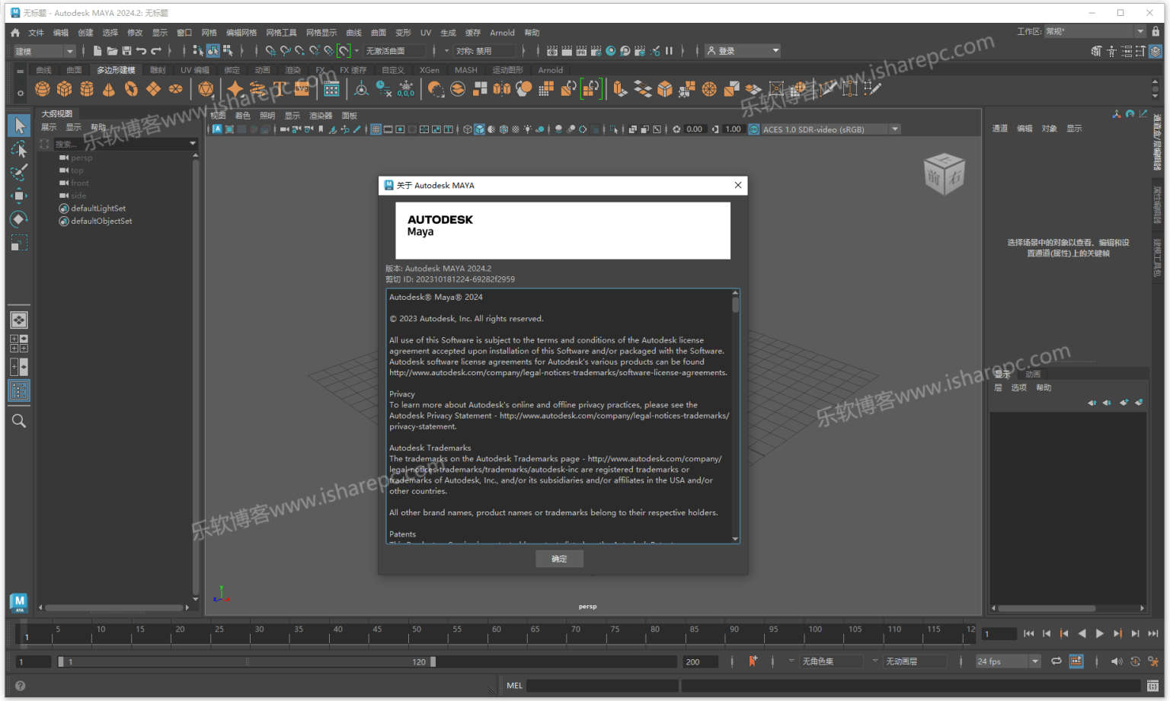Click the polygon cube shelf icon
The width and height of the screenshot is (1170, 701).
click(65, 89)
